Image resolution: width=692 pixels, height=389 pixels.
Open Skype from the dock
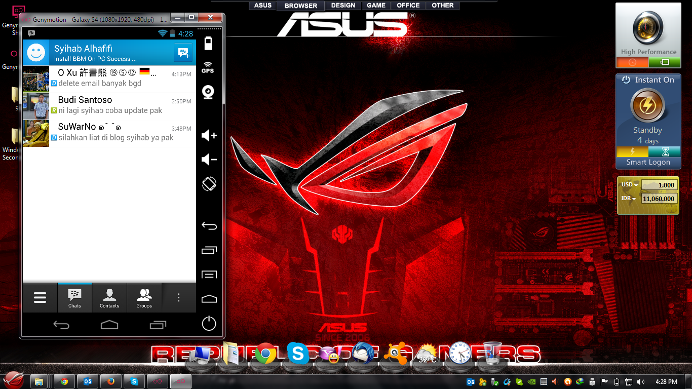click(298, 353)
